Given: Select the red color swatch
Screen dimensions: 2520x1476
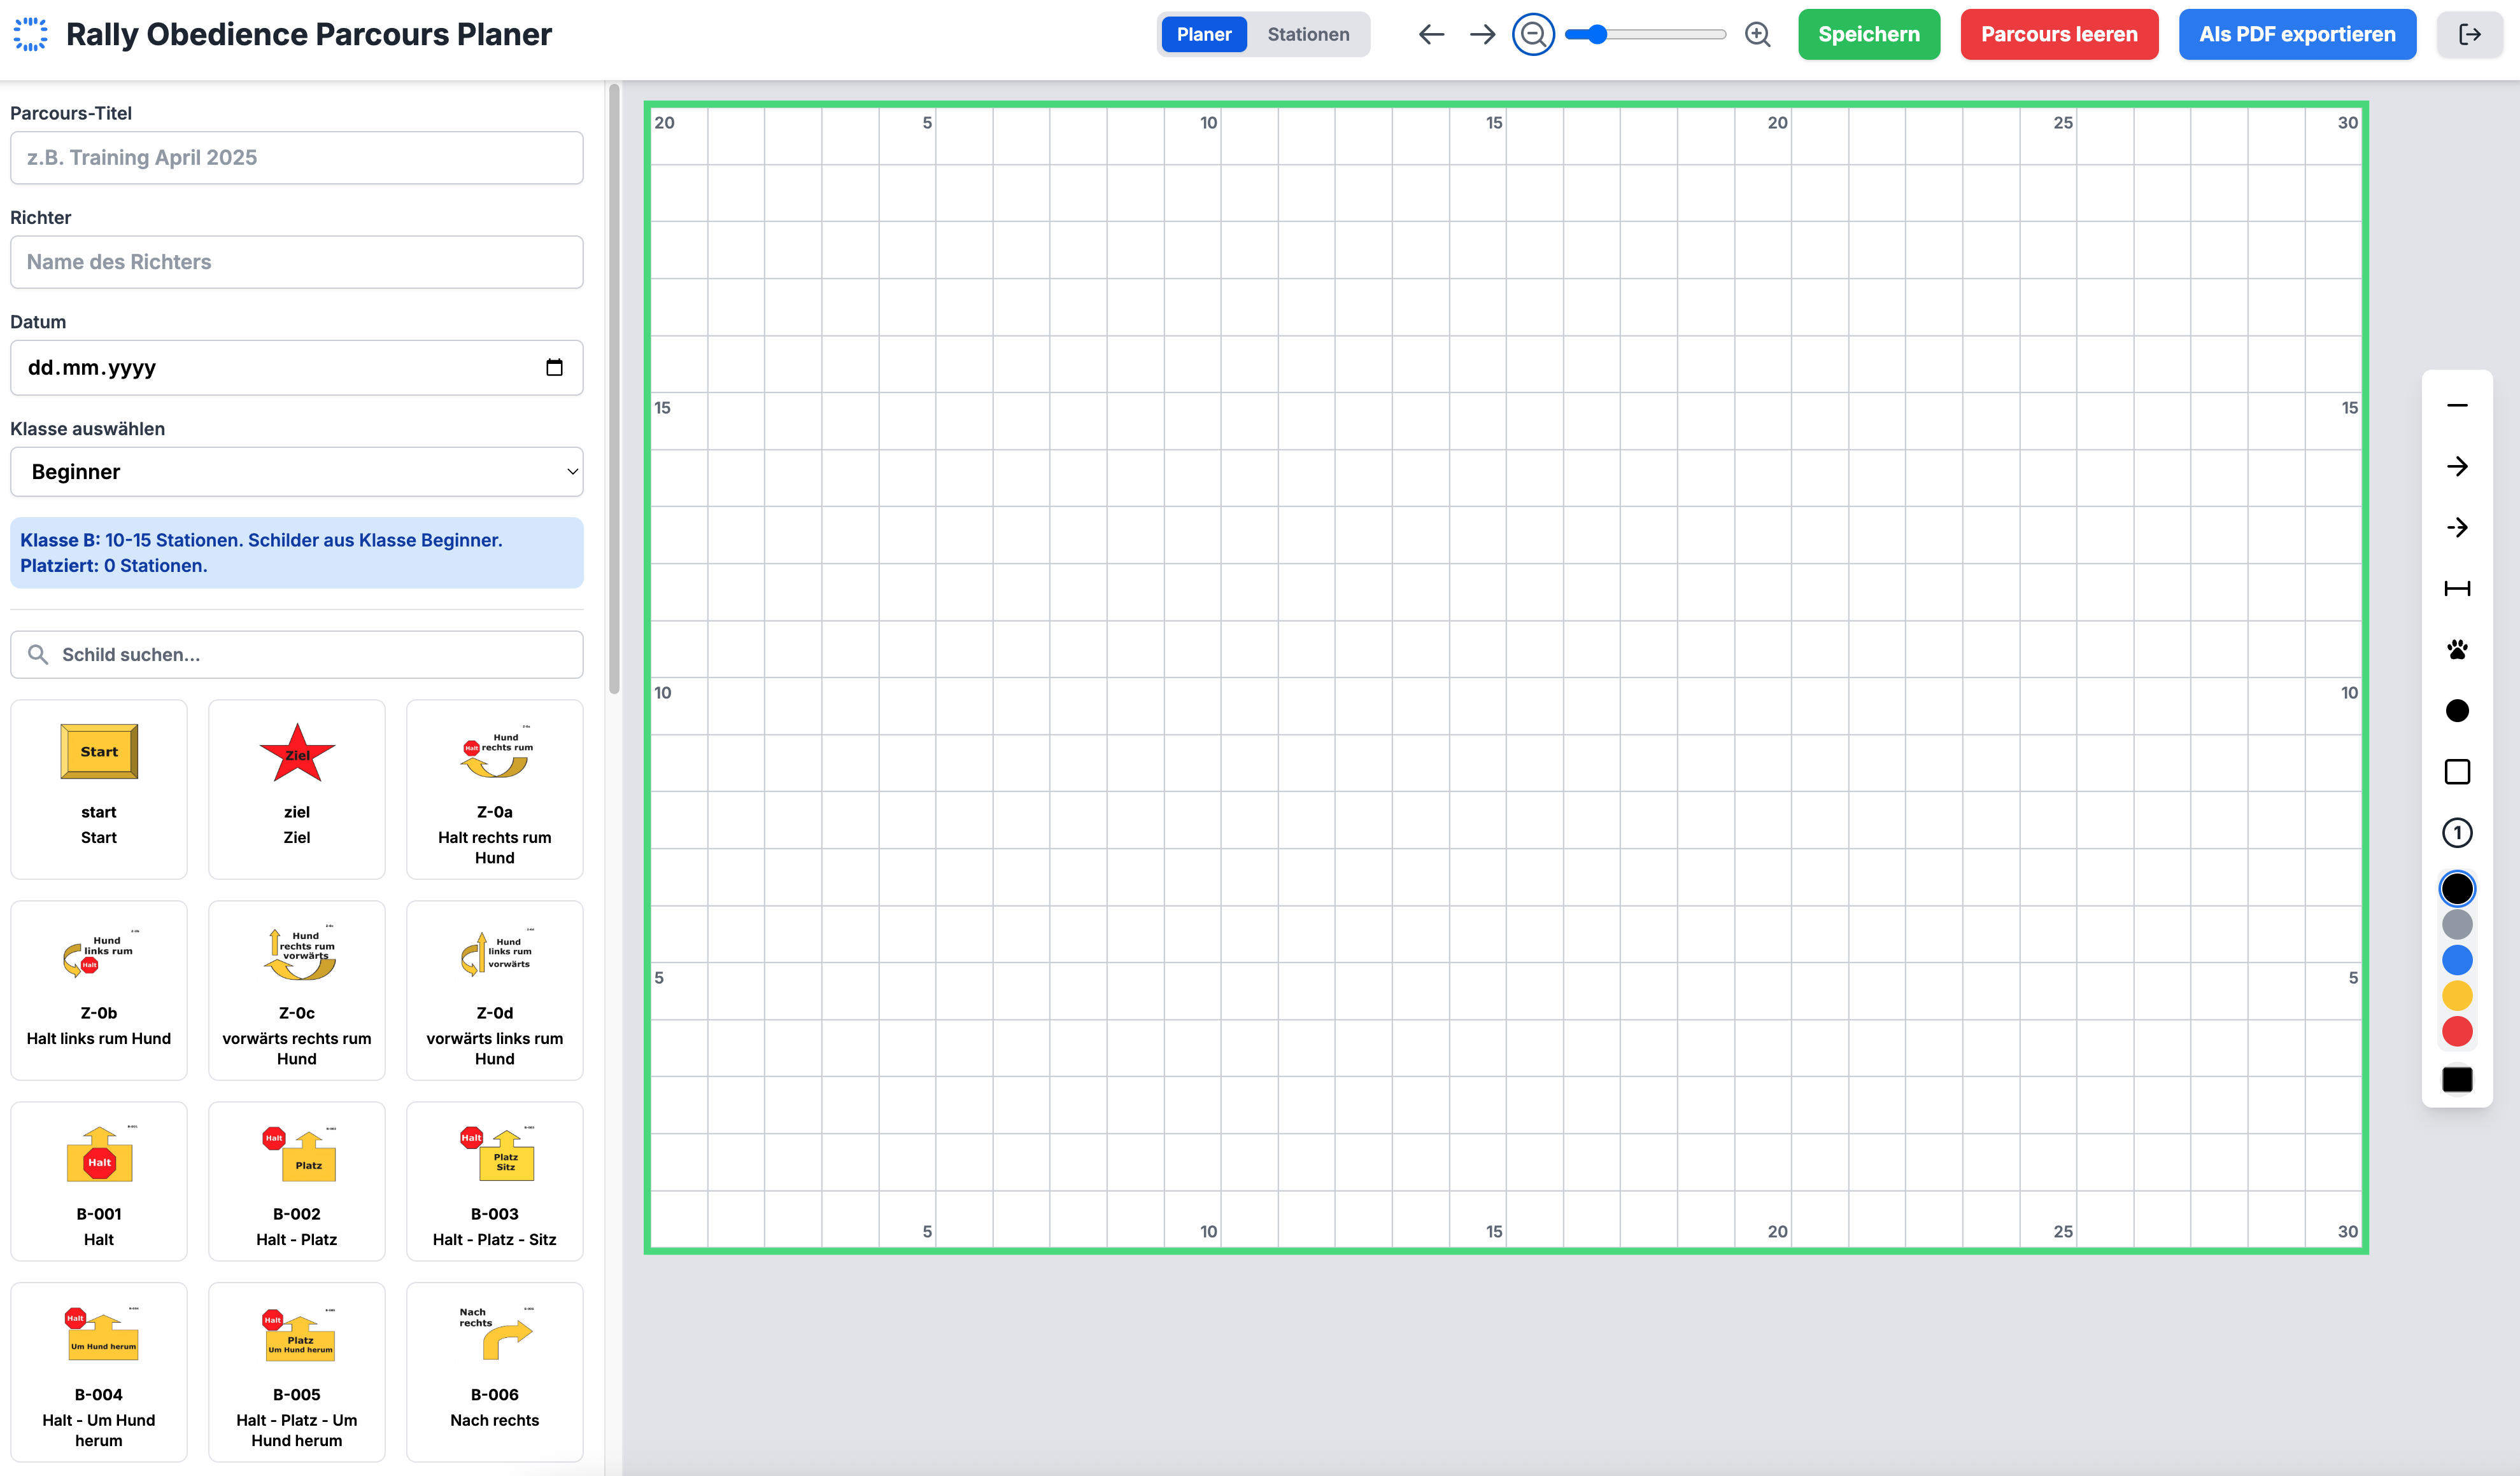Looking at the screenshot, I should click(2456, 1031).
